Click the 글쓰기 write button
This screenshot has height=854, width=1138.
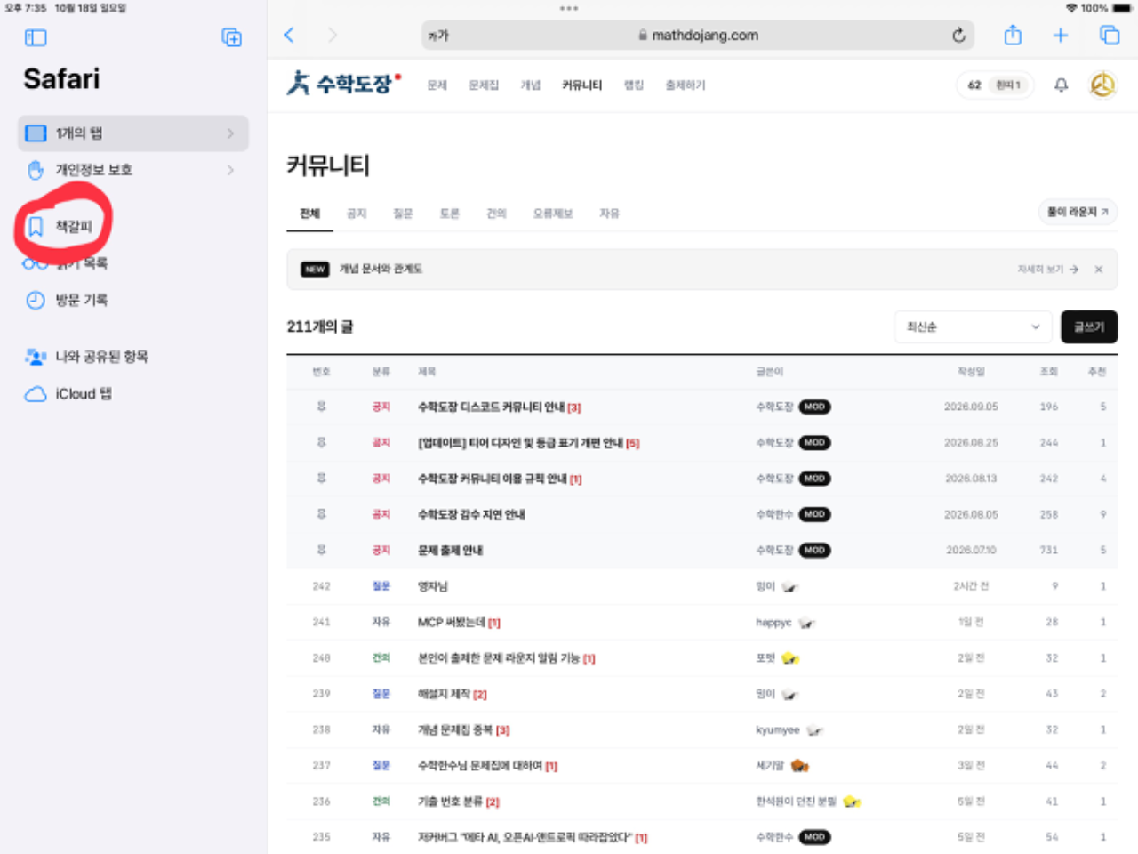tap(1089, 327)
